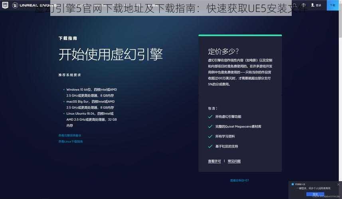Open the Unreal Engine logo home link
This screenshot has width=342, height=199.
click(x=34, y=5)
